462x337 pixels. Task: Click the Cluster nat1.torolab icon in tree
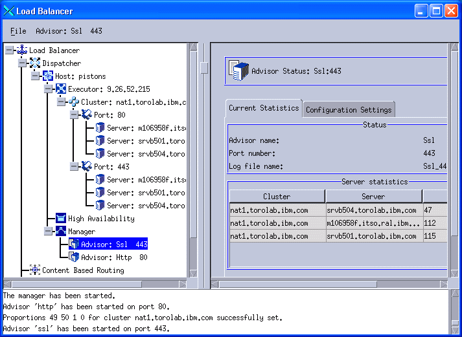(74, 102)
